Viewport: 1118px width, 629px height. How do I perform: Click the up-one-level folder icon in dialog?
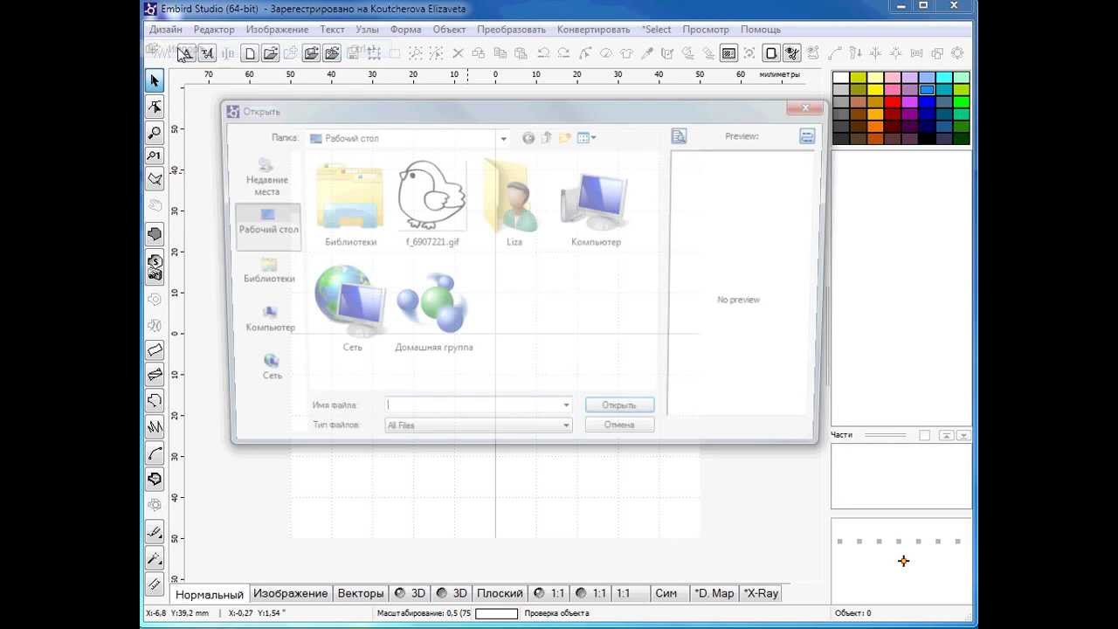547,138
